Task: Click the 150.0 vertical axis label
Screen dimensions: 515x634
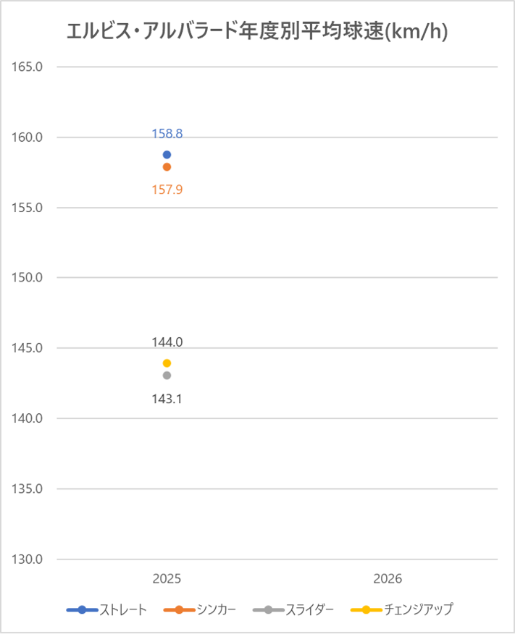Action: coord(28,278)
